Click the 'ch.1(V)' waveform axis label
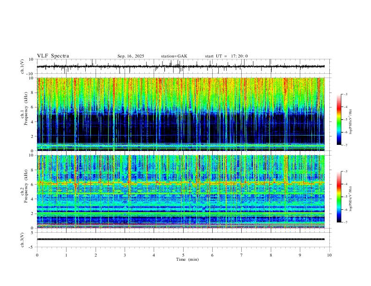Screen dimensions: 371x286 click(x=22, y=66)
